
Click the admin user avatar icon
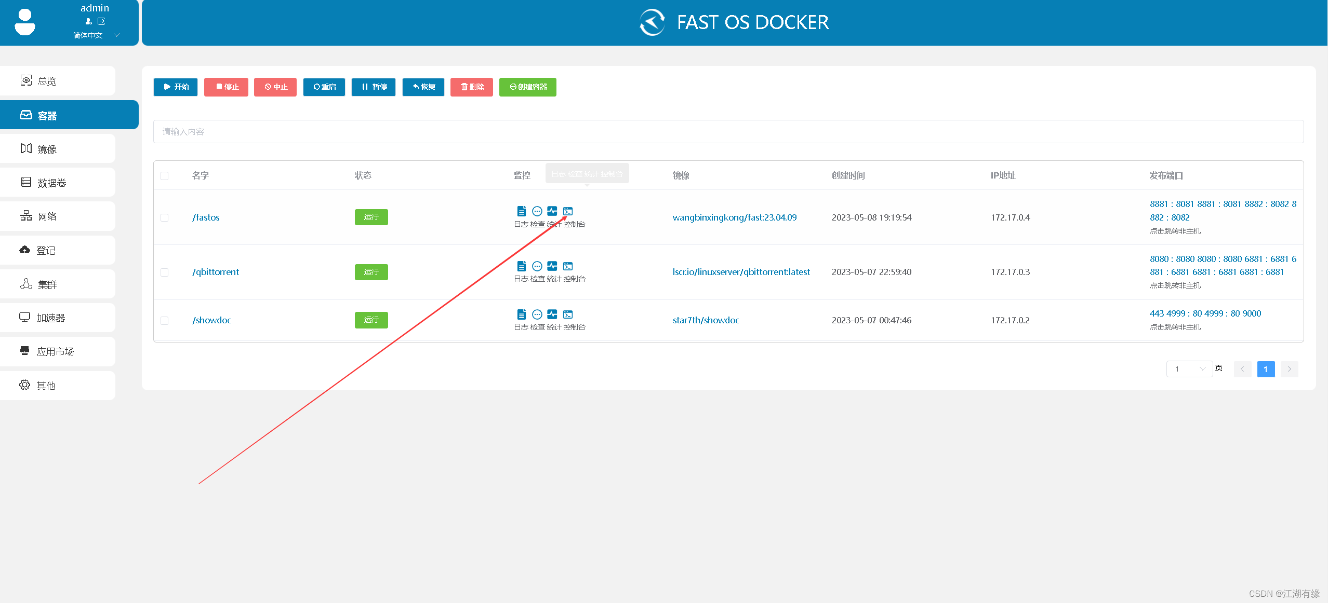25,22
